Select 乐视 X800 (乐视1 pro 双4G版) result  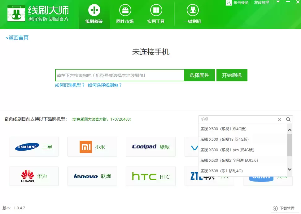(243, 150)
